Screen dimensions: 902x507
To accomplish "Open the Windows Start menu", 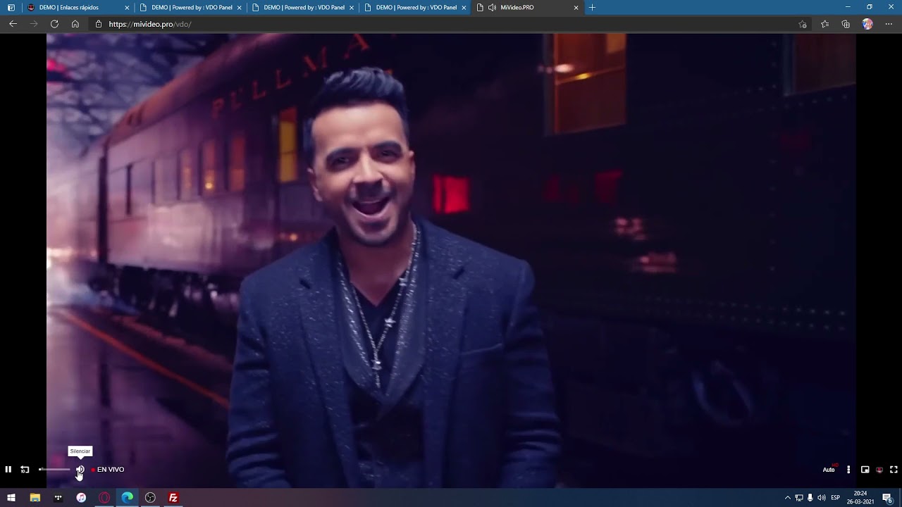I will (x=11, y=498).
